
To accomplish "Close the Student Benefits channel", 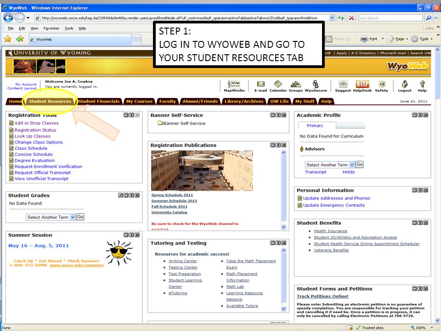I will tap(425, 223).
